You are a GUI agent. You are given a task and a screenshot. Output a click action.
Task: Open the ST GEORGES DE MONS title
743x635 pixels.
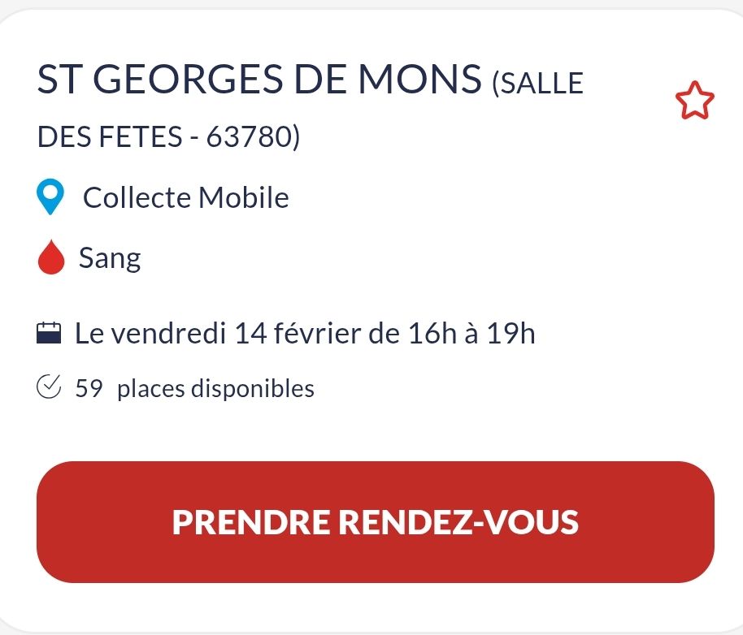(x=259, y=80)
